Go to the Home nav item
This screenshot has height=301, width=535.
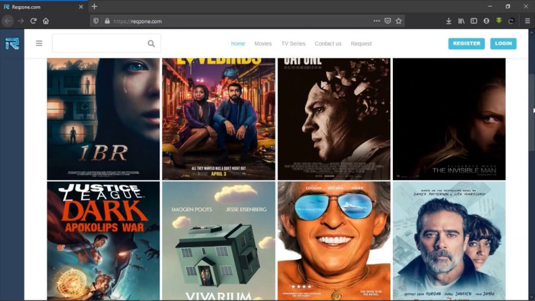(238, 44)
